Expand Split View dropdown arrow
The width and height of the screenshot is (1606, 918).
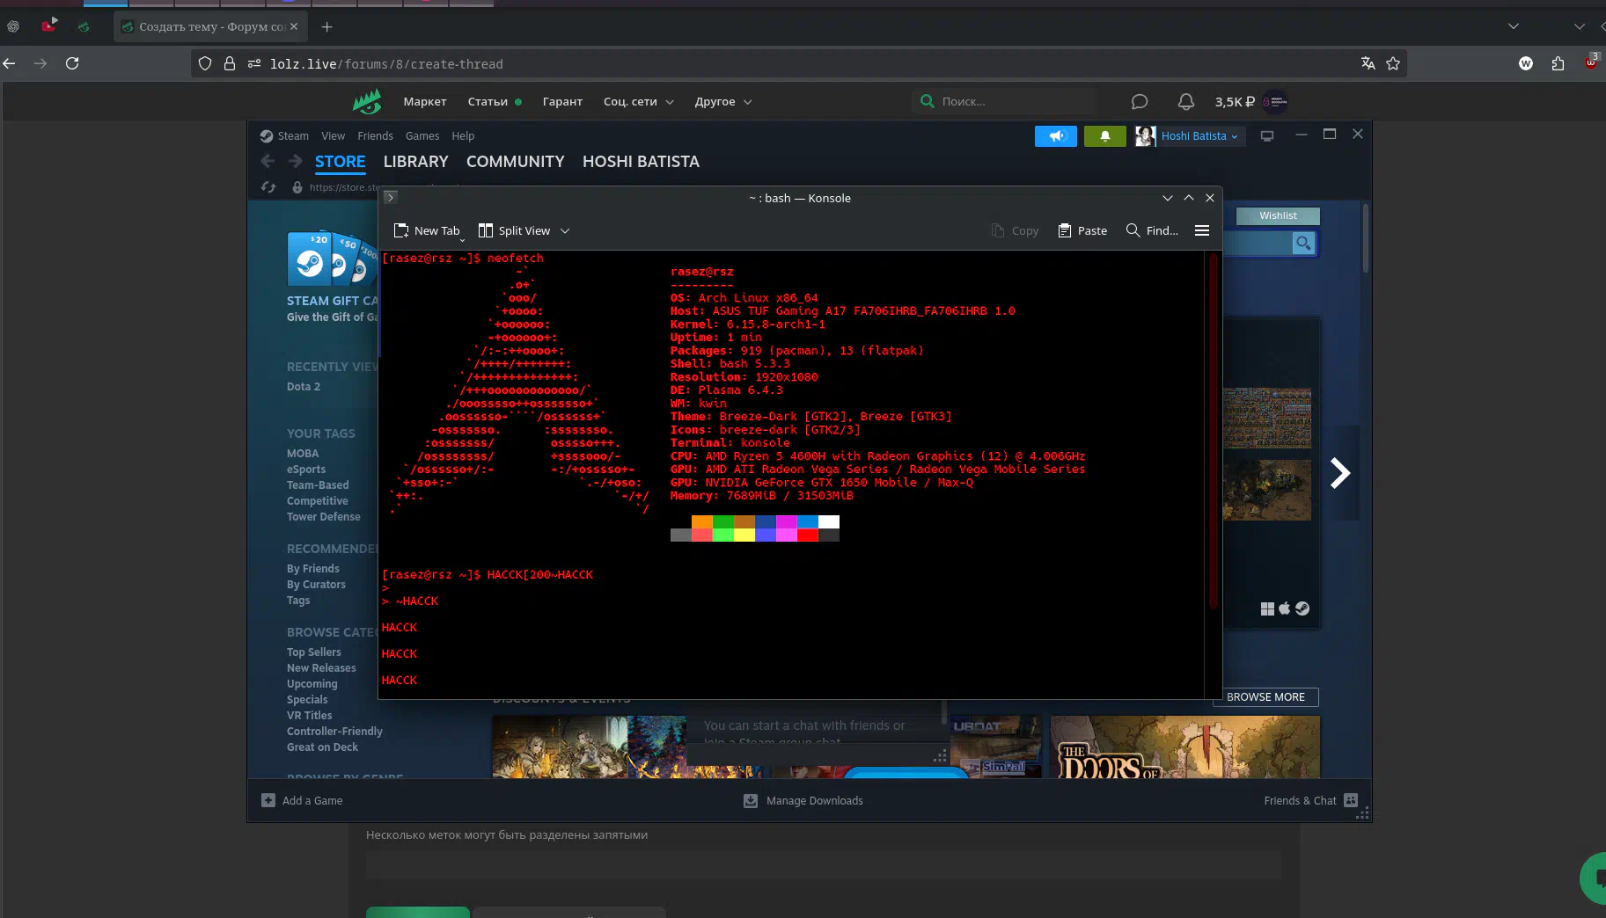(x=565, y=230)
